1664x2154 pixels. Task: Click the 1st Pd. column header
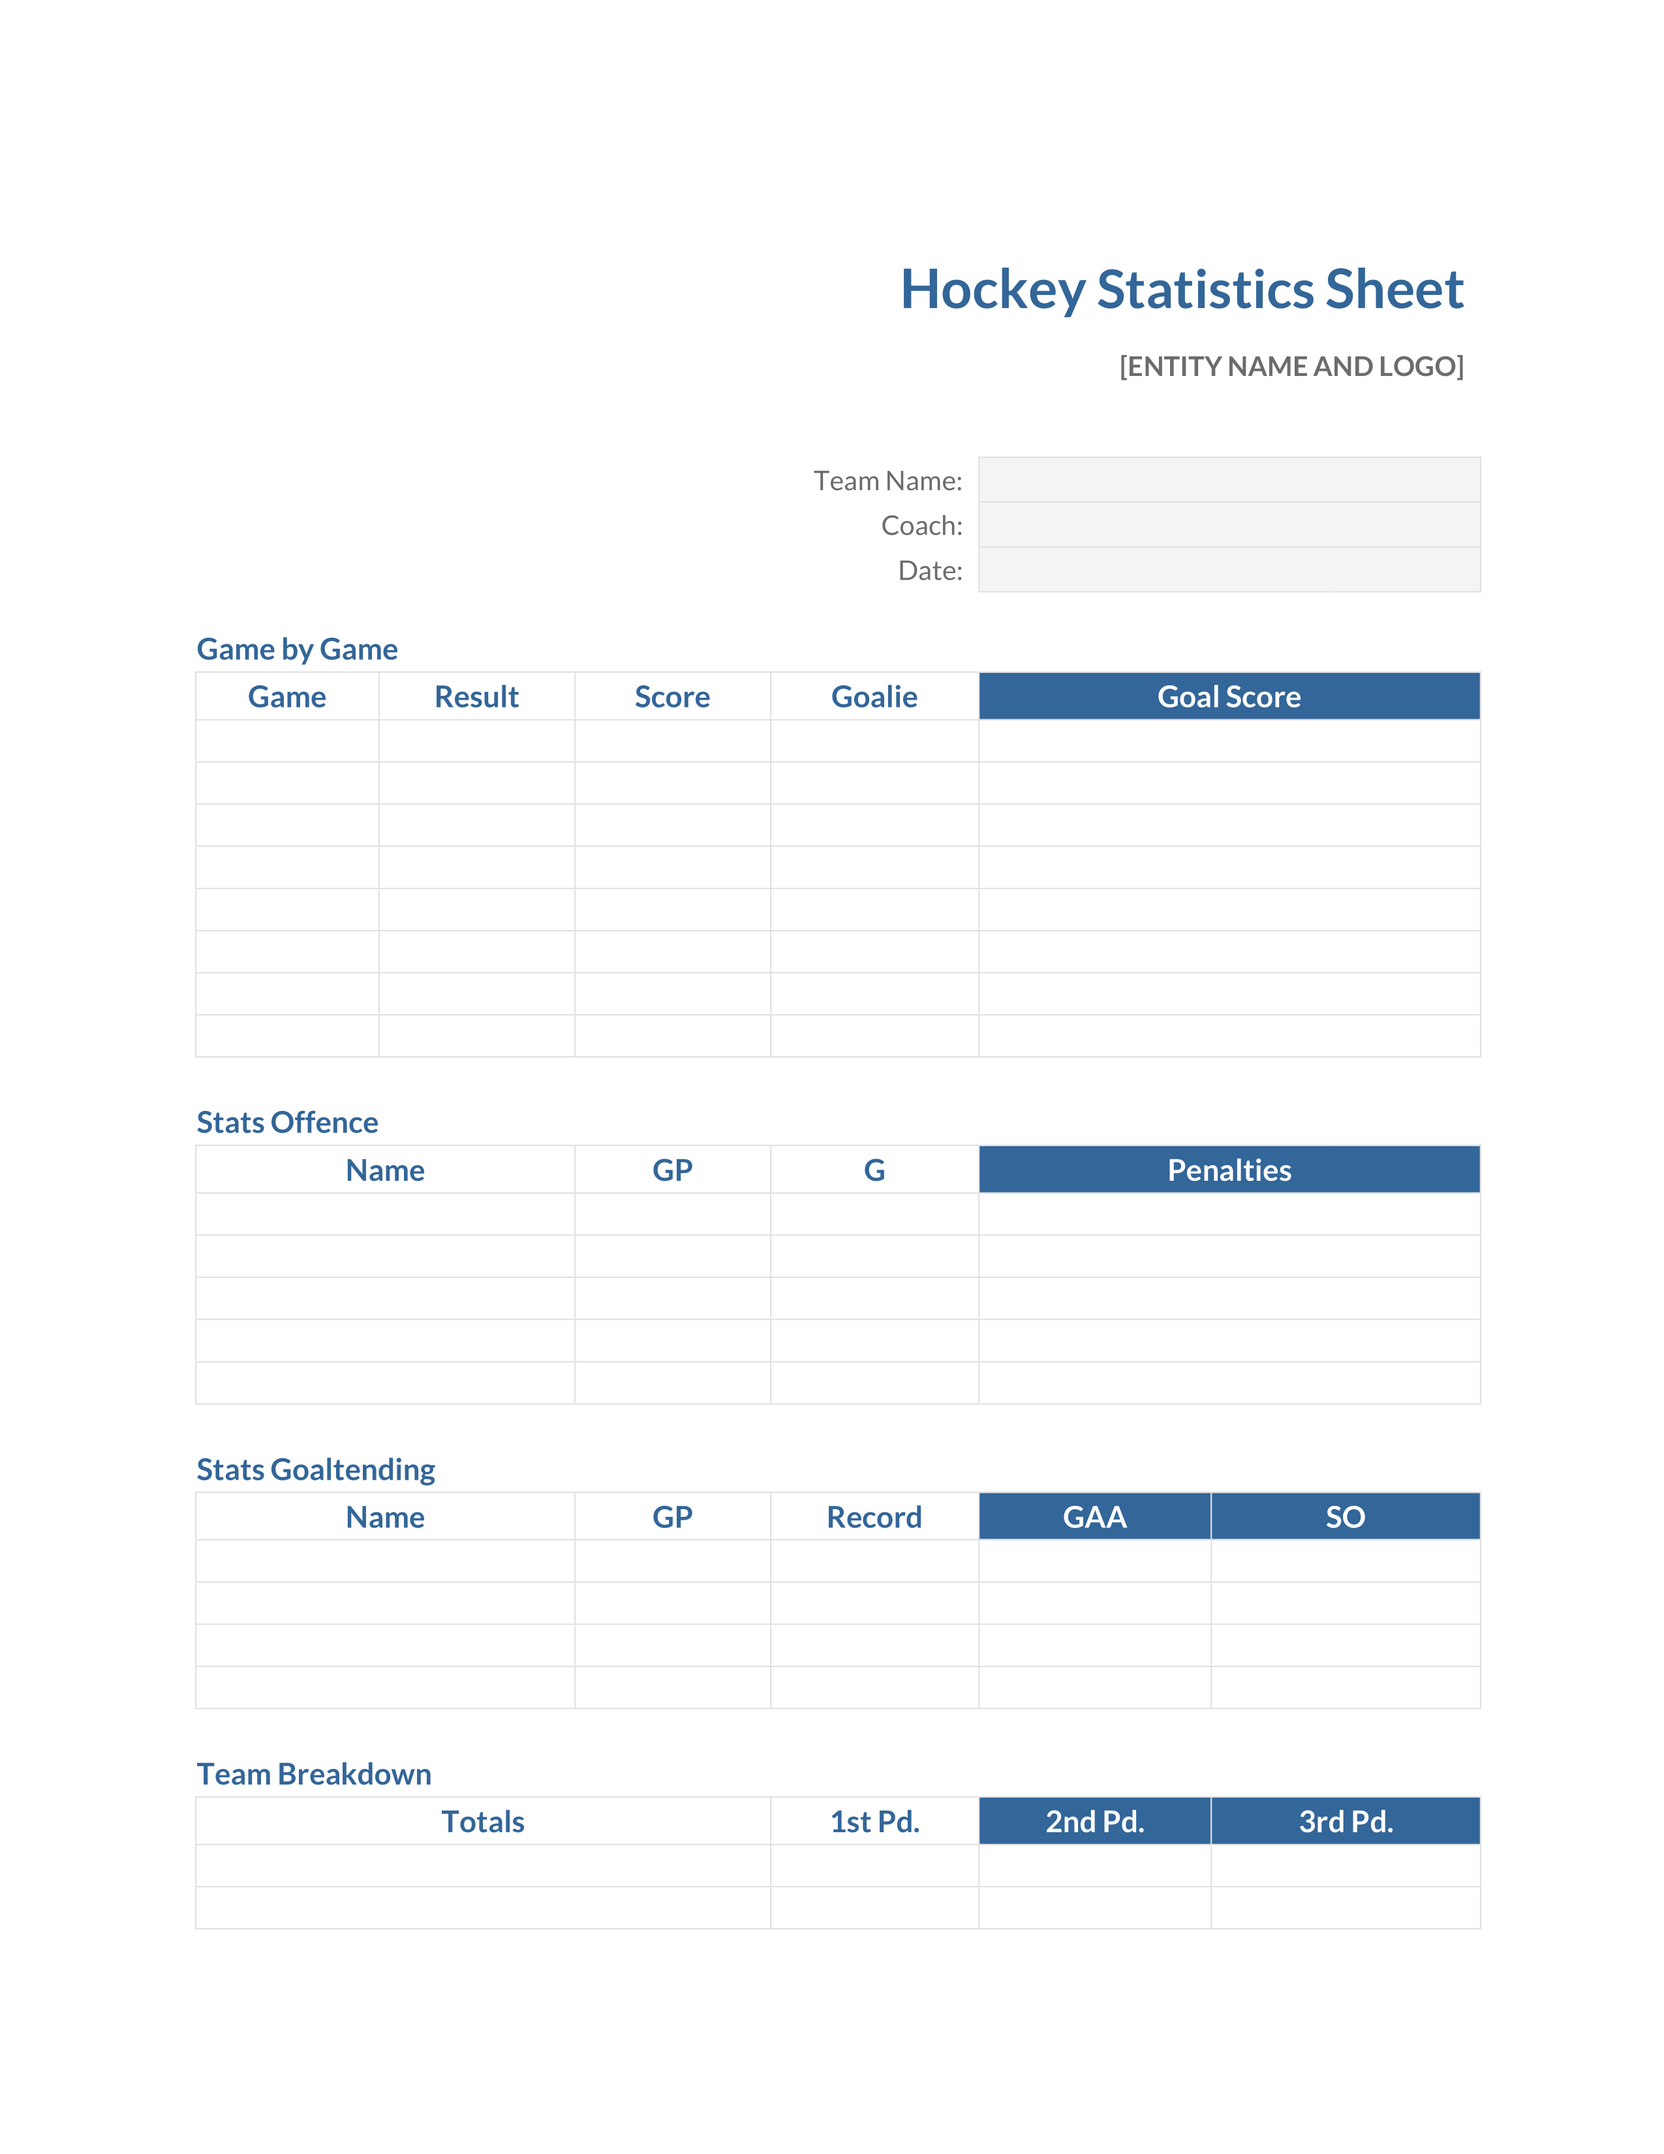coord(874,1820)
